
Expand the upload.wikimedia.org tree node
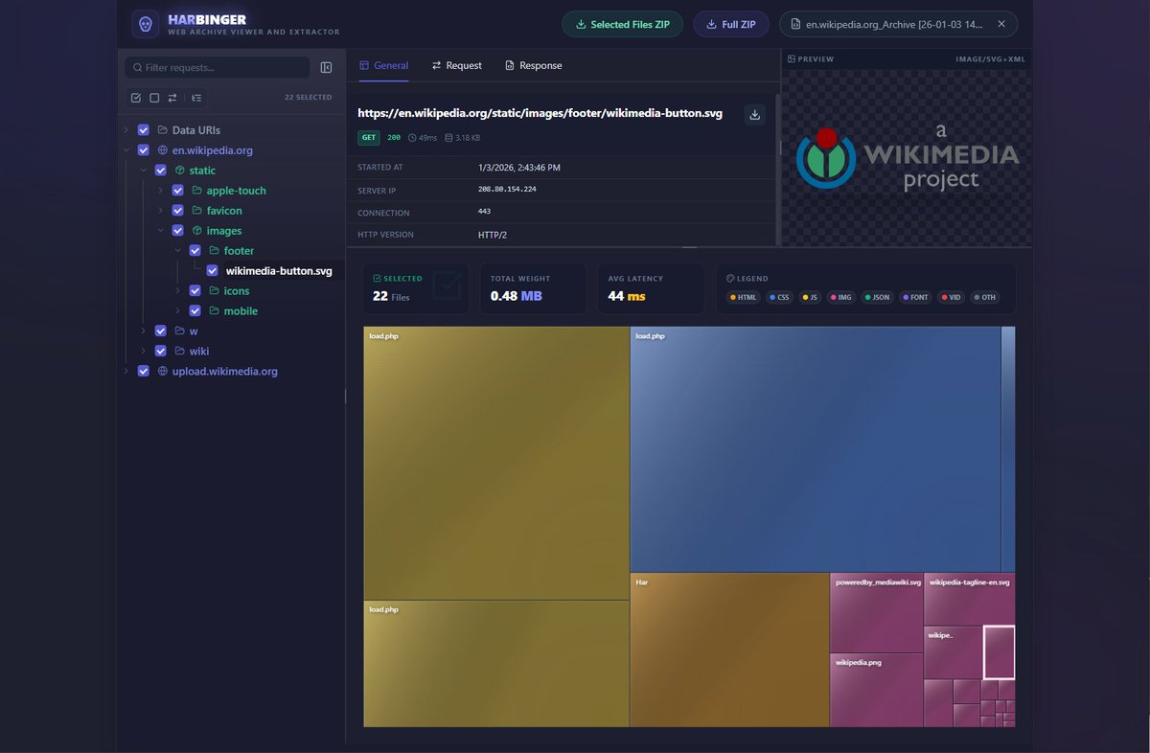126,372
